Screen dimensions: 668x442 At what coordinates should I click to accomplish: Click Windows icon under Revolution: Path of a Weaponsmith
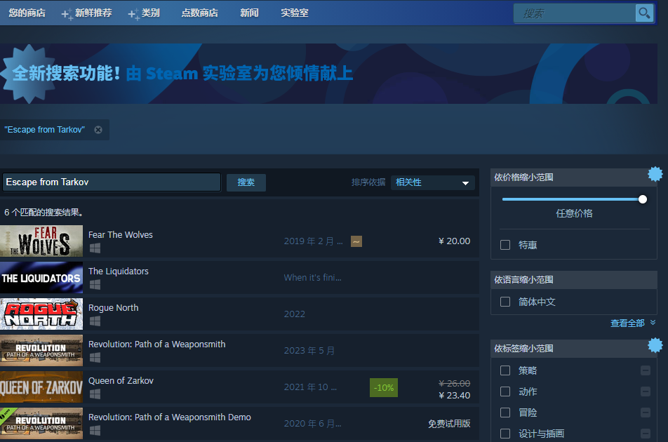coord(95,358)
